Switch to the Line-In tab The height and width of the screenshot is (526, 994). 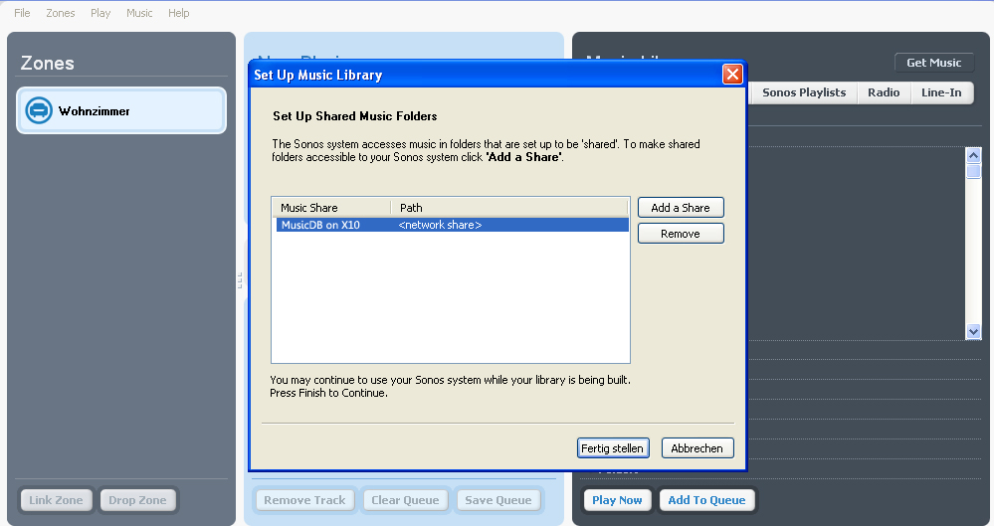pos(941,92)
